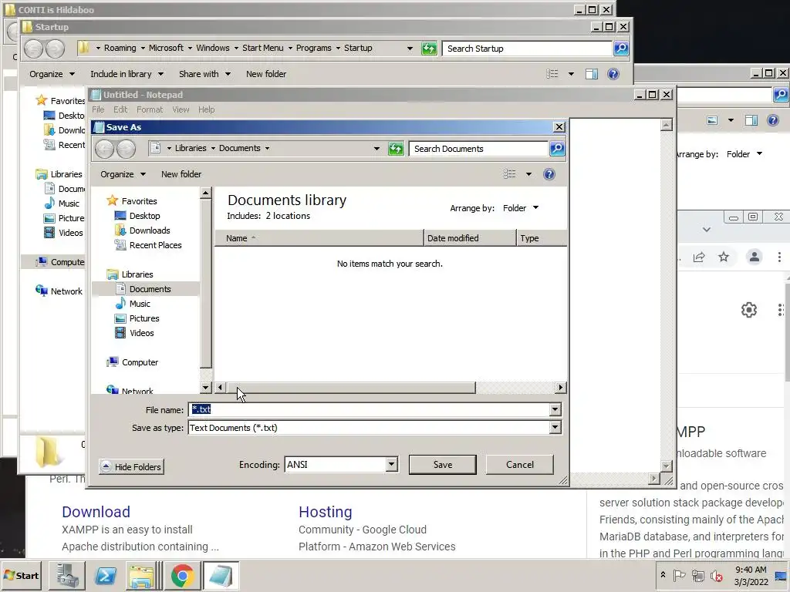The width and height of the screenshot is (790, 592).
Task: Click the help icon in Startup window toolbar
Action: pos(613,74)
